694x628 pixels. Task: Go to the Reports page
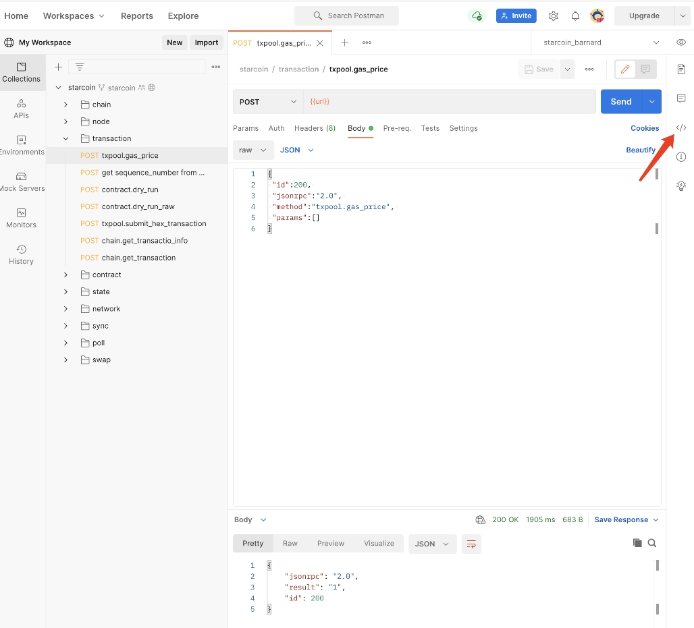137,16
